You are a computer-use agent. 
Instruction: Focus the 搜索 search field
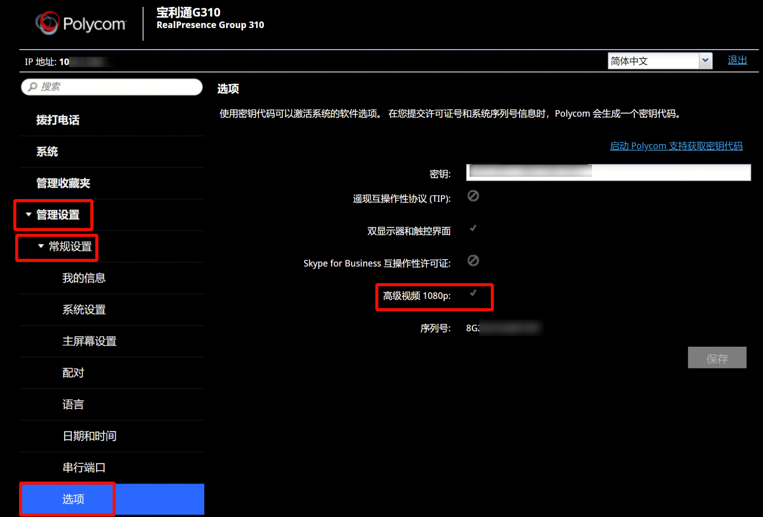coord(112,87)
